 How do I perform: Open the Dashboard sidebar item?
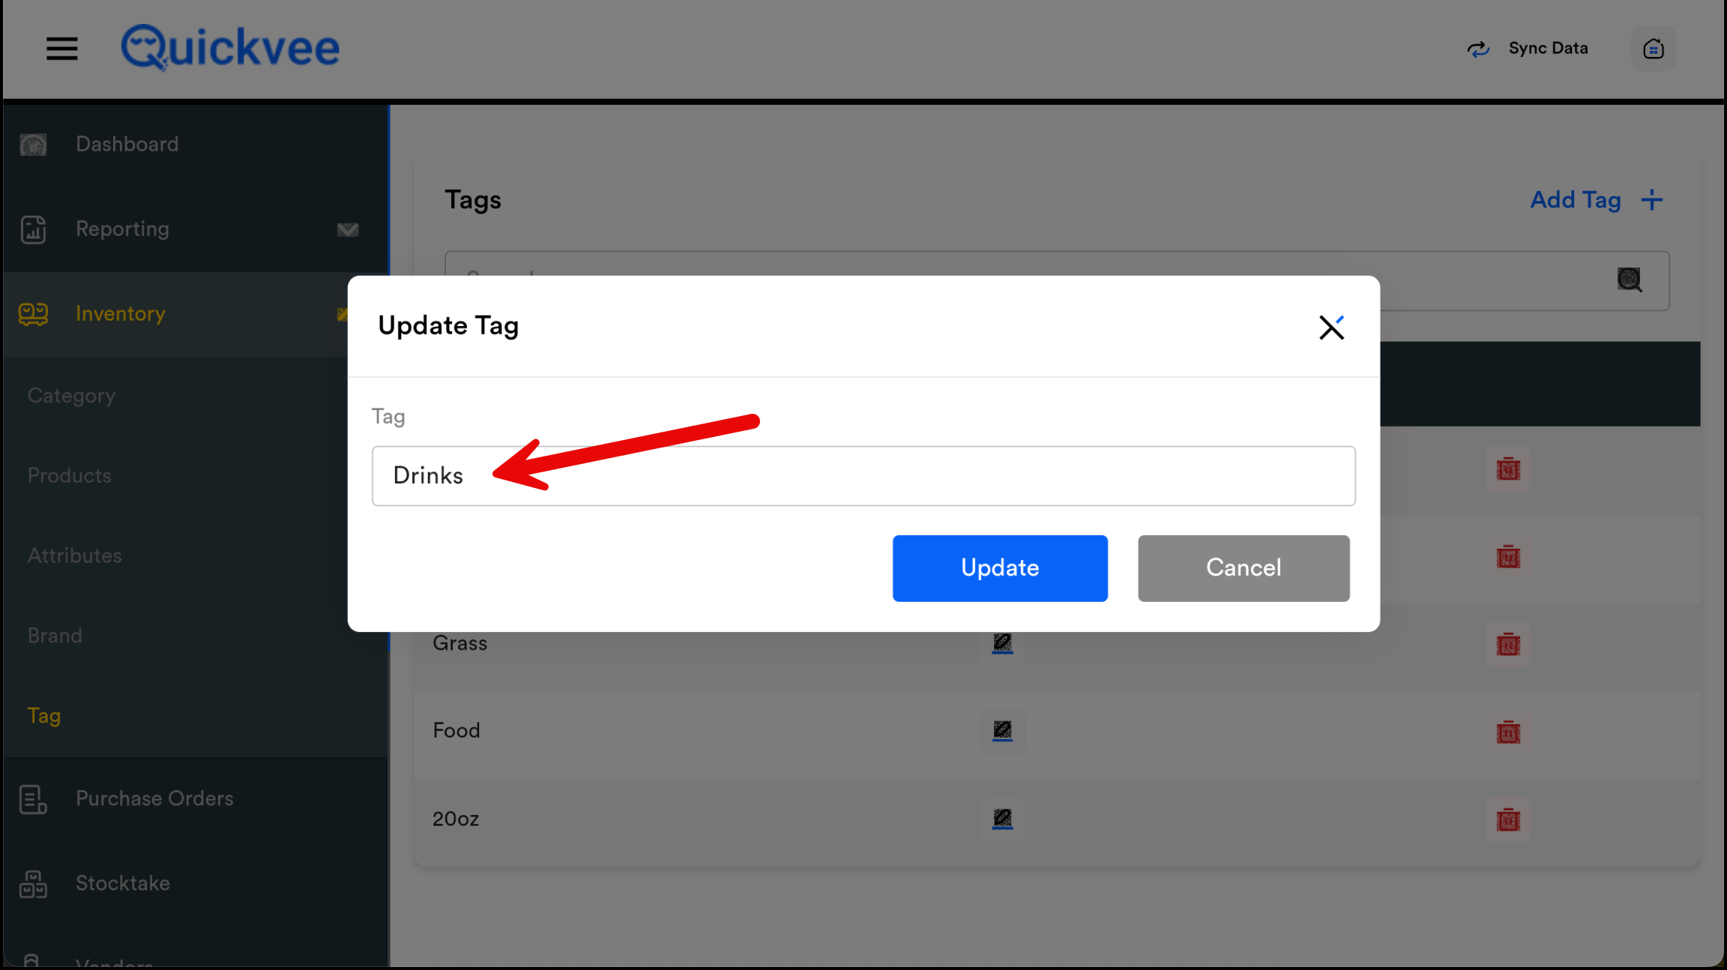(x=127, y=144)
